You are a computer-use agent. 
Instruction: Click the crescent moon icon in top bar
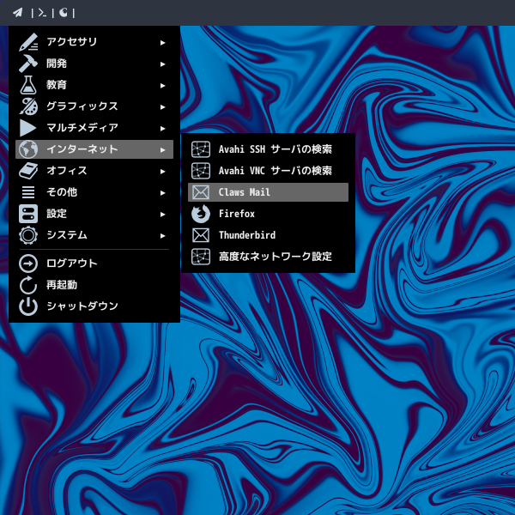pos(64,13)
